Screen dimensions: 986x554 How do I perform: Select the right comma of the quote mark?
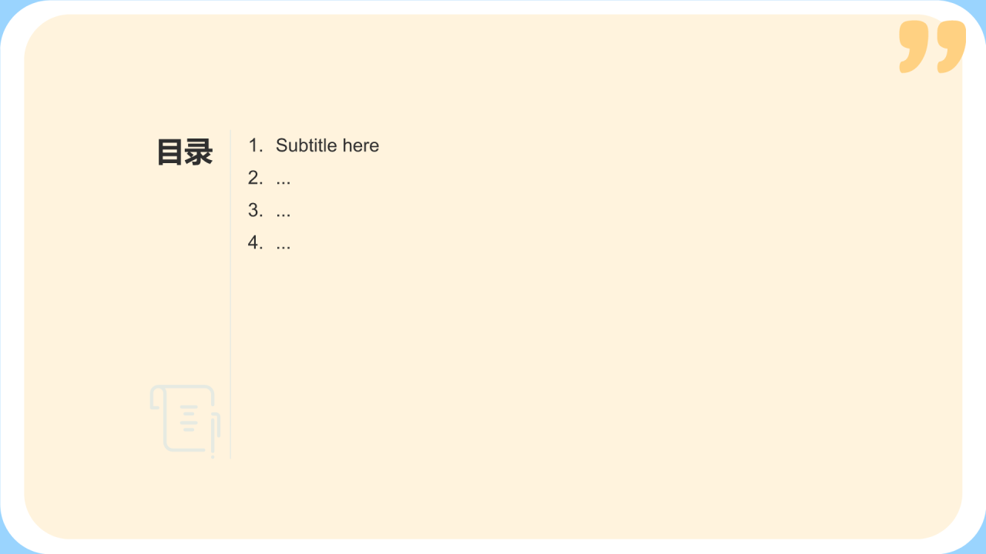coord(951,47)
